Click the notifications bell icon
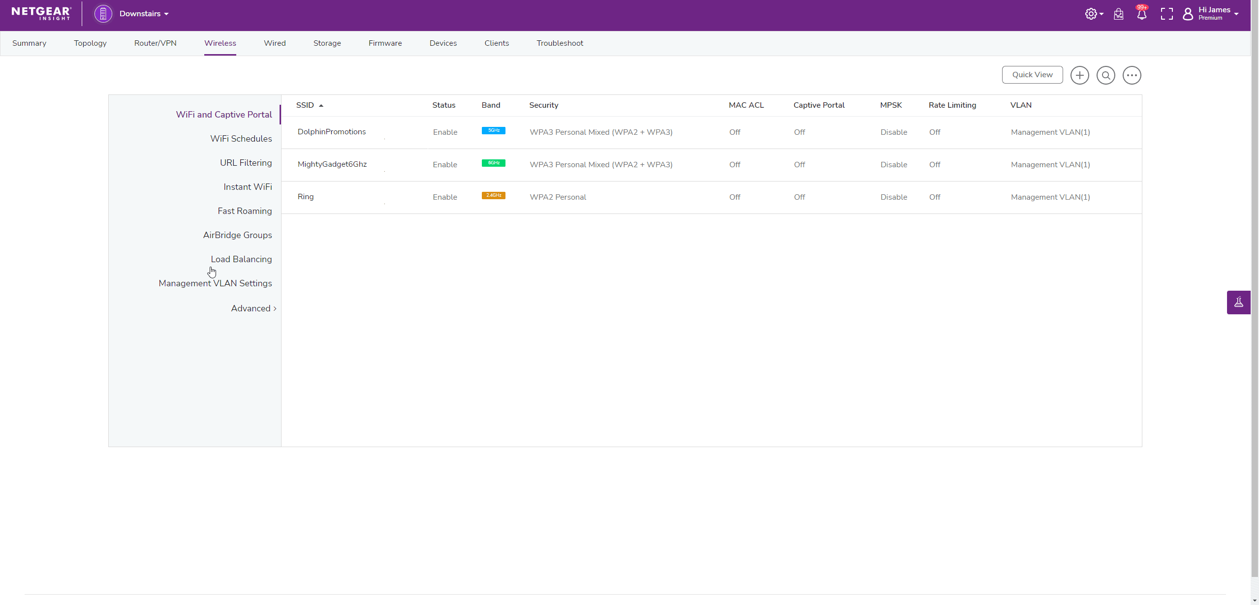 pyautogui.click(x=1141, y=14)
